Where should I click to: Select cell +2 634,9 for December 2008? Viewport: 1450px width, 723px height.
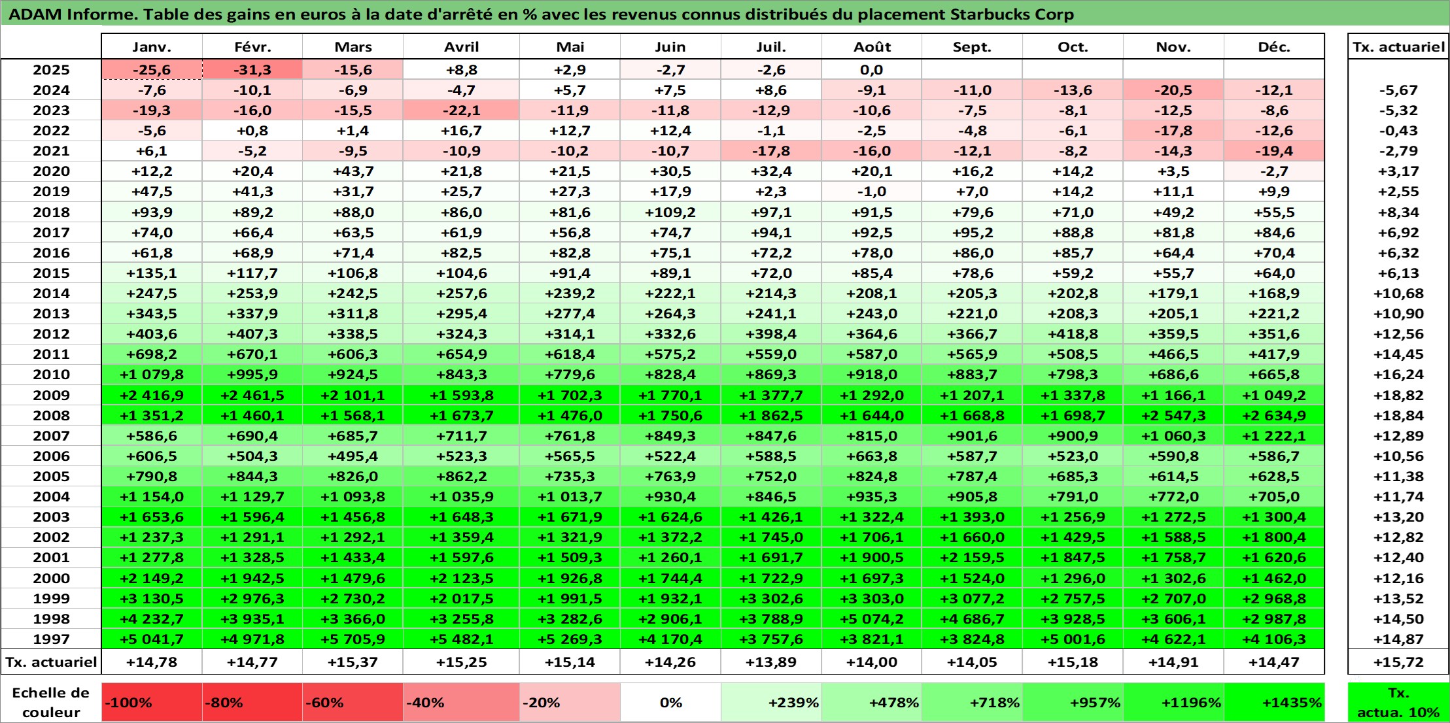coord(1274,415)
